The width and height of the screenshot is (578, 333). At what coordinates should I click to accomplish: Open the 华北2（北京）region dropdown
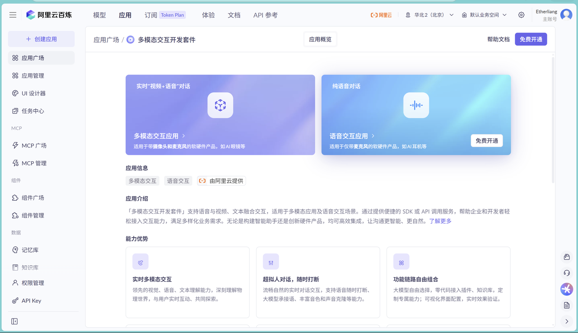[x=429, y=15]
